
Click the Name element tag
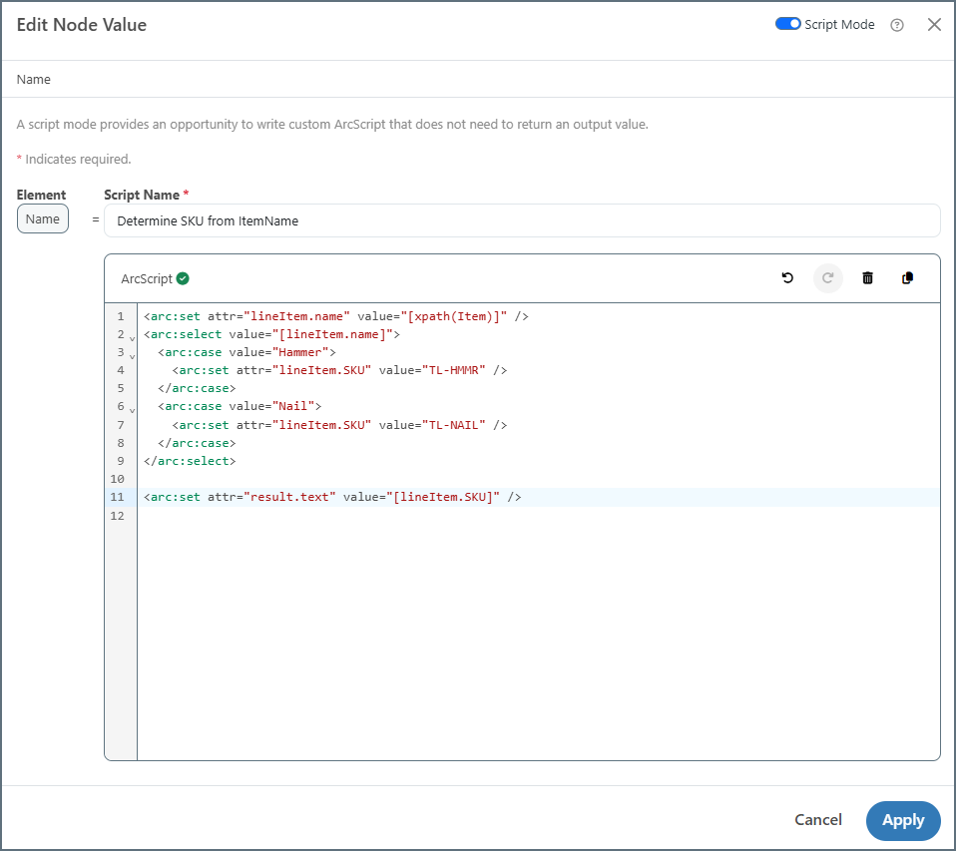click(43, 219)
